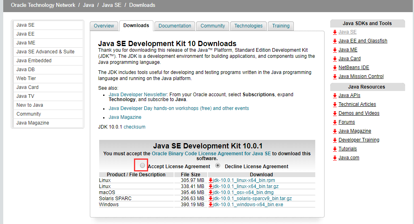The image size is (414, 224).
Task: Click red arrow icon beside Java EE and Glassfish
Action: pos(335,41)
